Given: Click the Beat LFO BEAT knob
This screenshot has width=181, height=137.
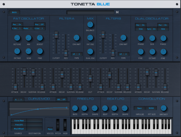Looking at the screenshot, I should 105,108.
